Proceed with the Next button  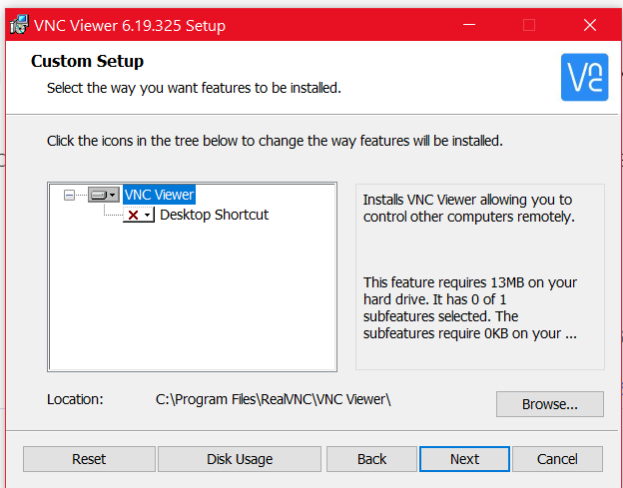[464, 459]
